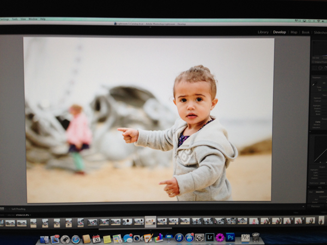Click the Wi-Fi icon in menu bar
This screenshot has width=327, height=245.
pyautogui.click(x=318, y=21)
